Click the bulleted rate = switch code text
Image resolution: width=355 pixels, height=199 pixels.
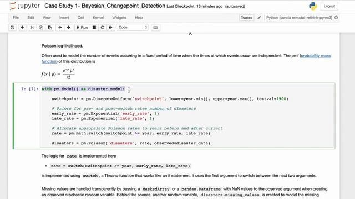click(x=120, y=166)
